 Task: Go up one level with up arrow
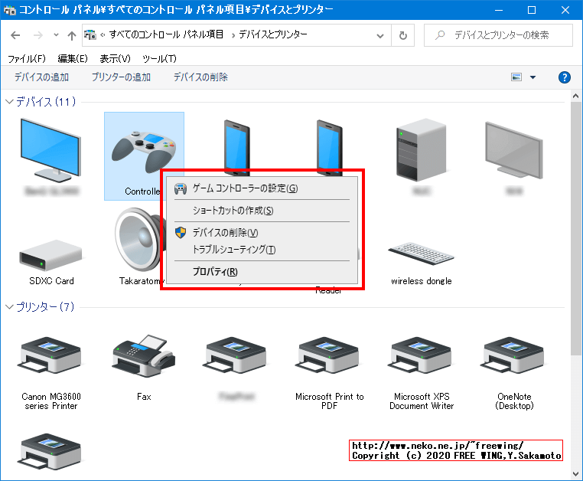coord(72,35)
